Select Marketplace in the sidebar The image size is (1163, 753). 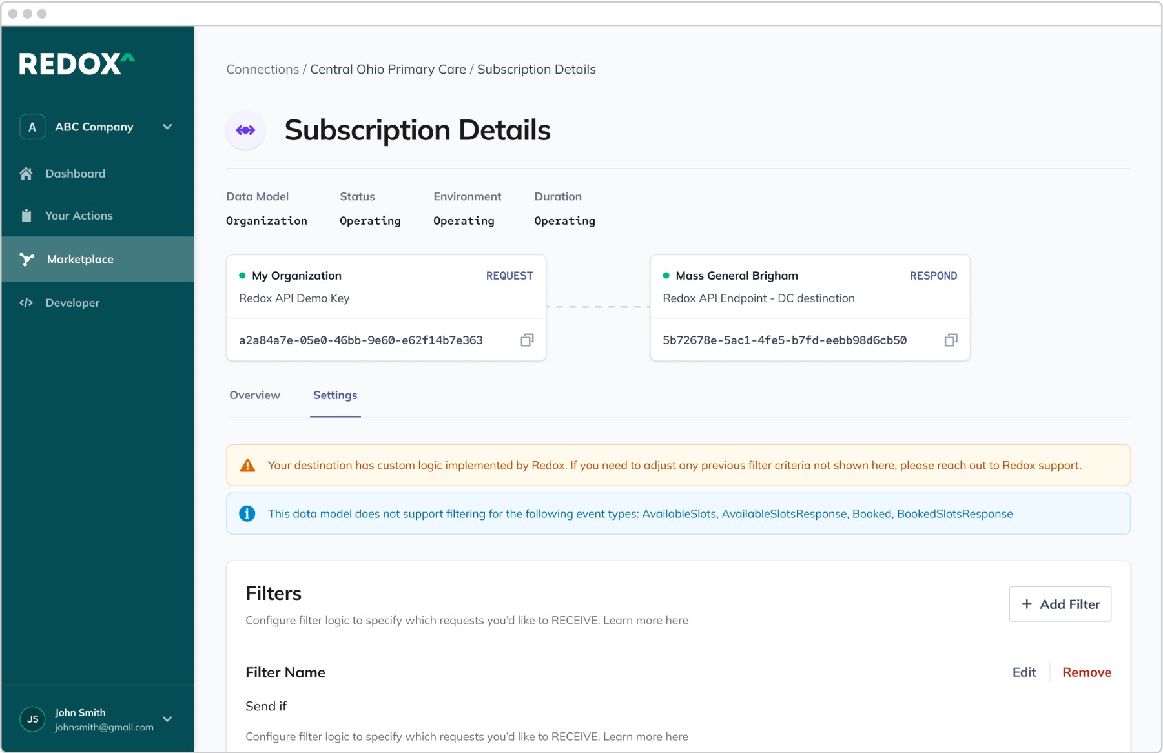coord(98,259)
